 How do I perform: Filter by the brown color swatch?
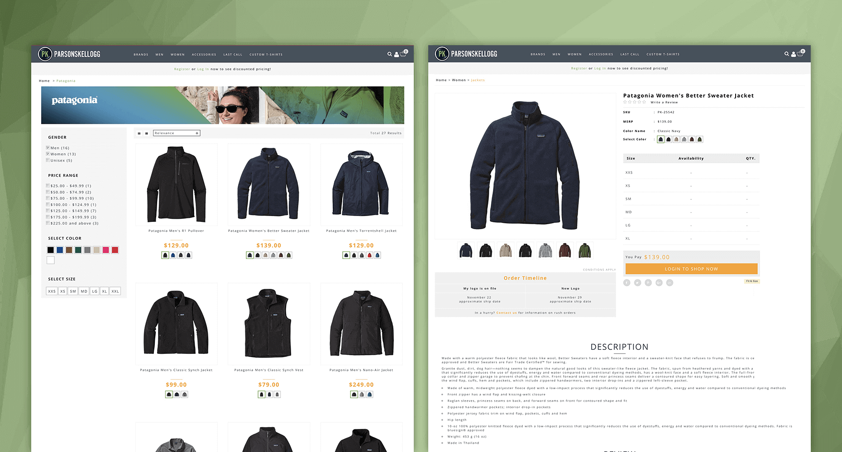[x=69, y=250]
